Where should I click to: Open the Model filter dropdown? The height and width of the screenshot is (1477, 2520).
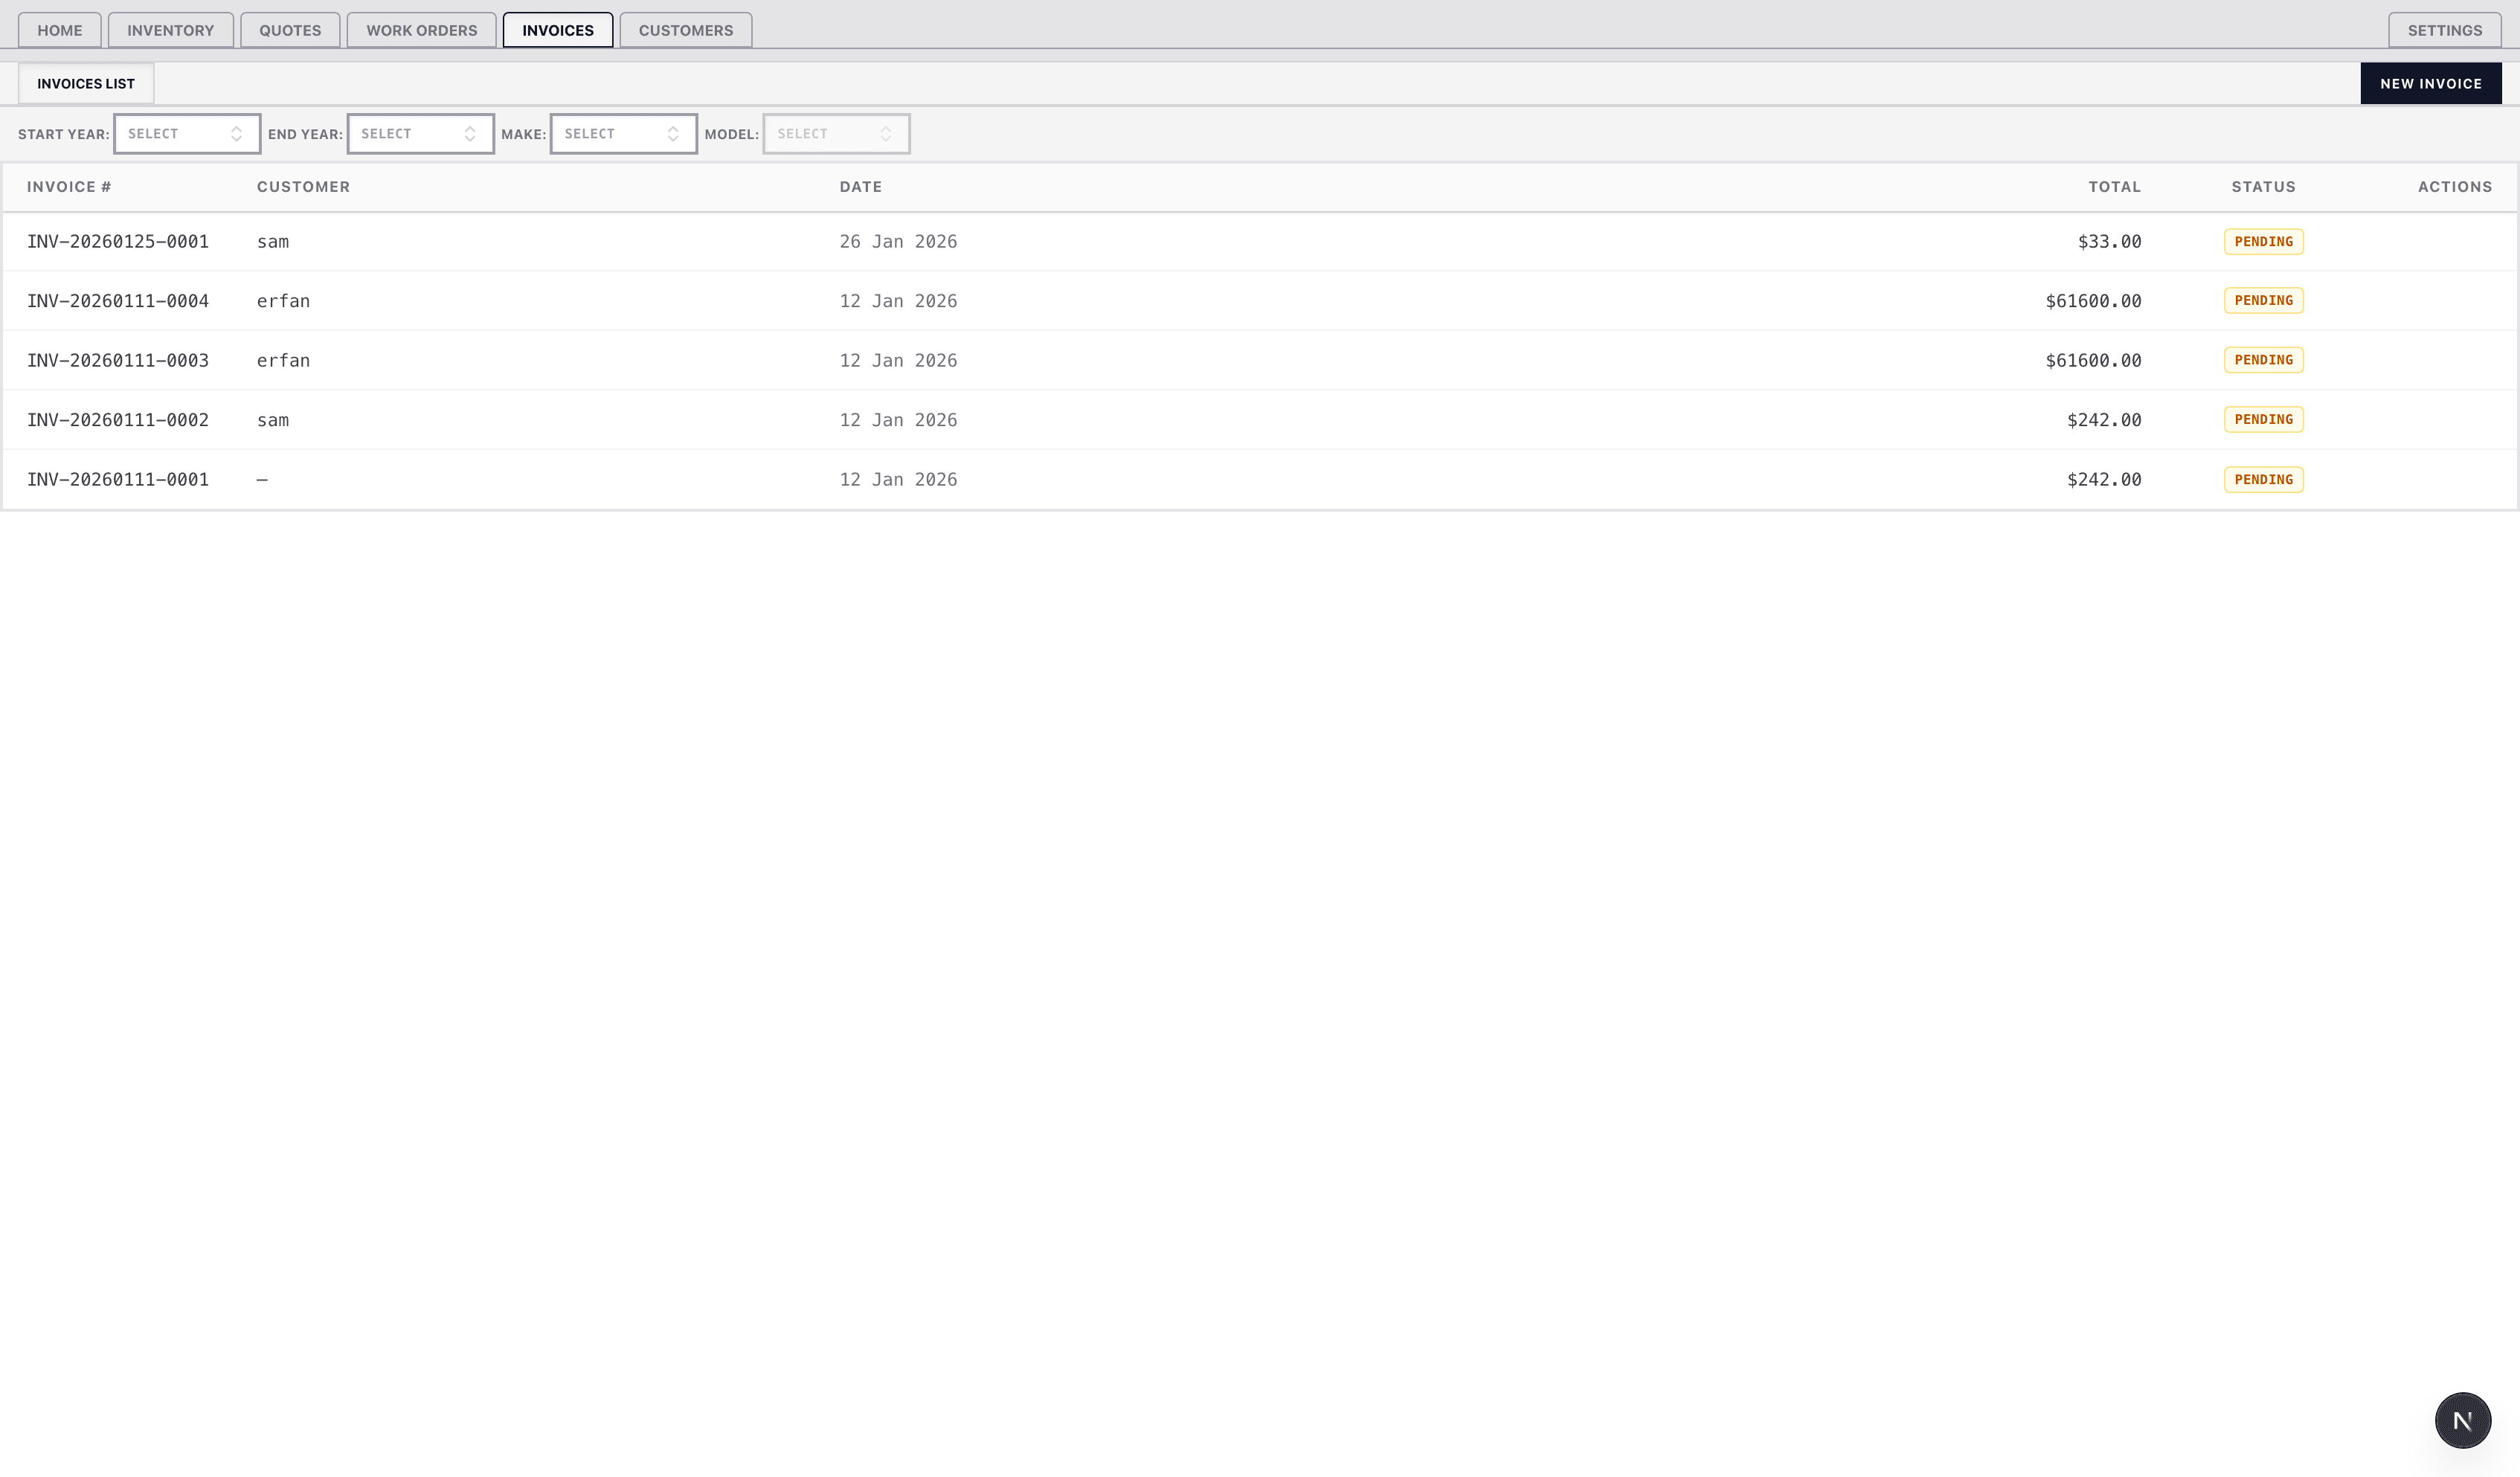[x=836, y=133]
